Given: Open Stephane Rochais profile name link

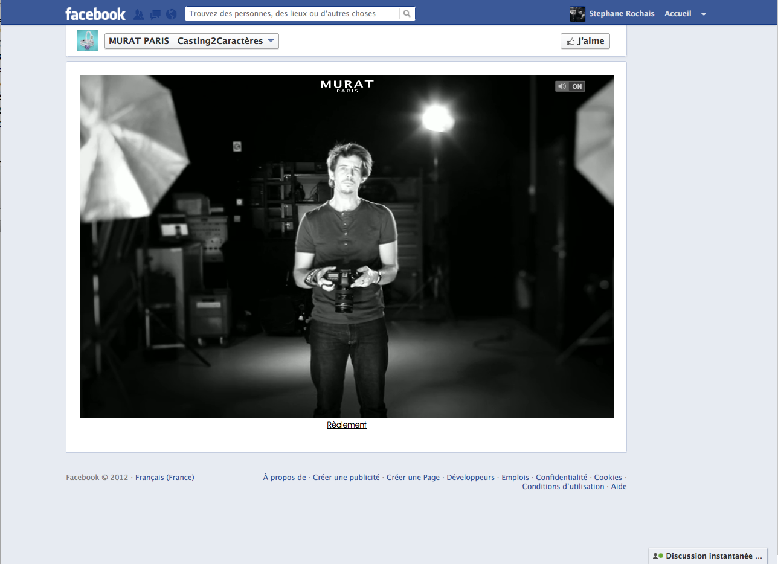Looking at the screenshot, I should 622,14.
